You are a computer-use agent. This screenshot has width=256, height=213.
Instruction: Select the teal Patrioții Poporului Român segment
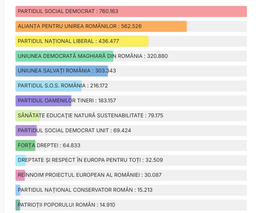coord(18,205)
